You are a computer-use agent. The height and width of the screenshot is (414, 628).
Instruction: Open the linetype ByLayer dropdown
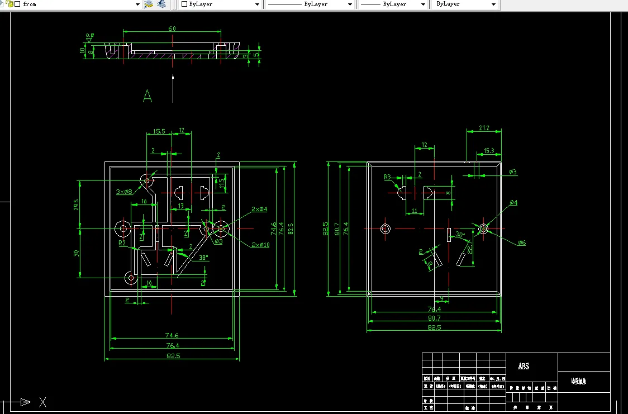[x=350, y=4]
